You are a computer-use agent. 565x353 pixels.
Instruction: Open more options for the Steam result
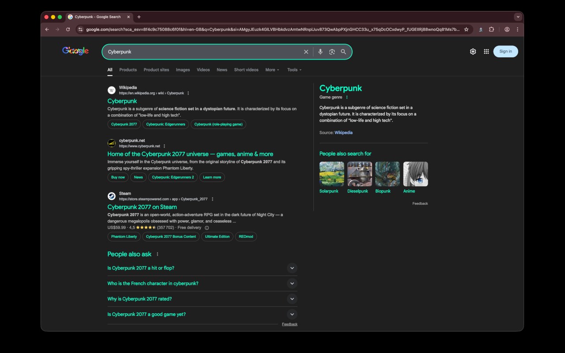pyautogui.click(x=212, y=199)
